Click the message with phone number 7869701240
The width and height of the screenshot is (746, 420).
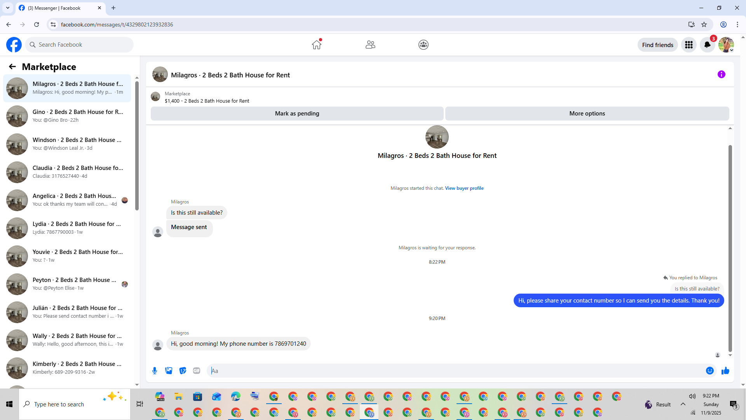pyautogui.click(x=238, y=344)
